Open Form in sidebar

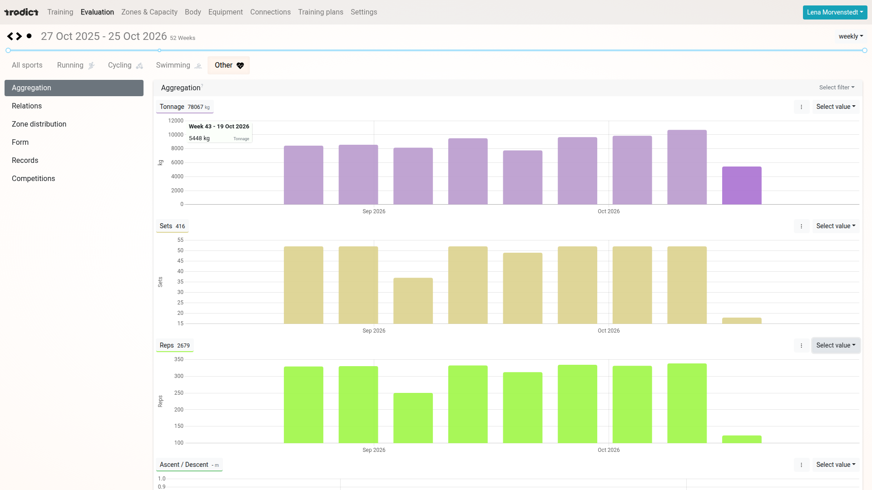[74, 142]
